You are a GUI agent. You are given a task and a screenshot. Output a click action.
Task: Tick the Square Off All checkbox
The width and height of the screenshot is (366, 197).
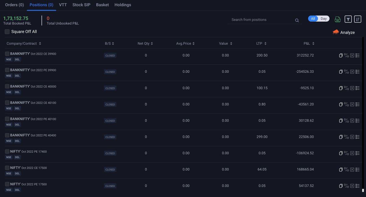click(x=7, y=32)
